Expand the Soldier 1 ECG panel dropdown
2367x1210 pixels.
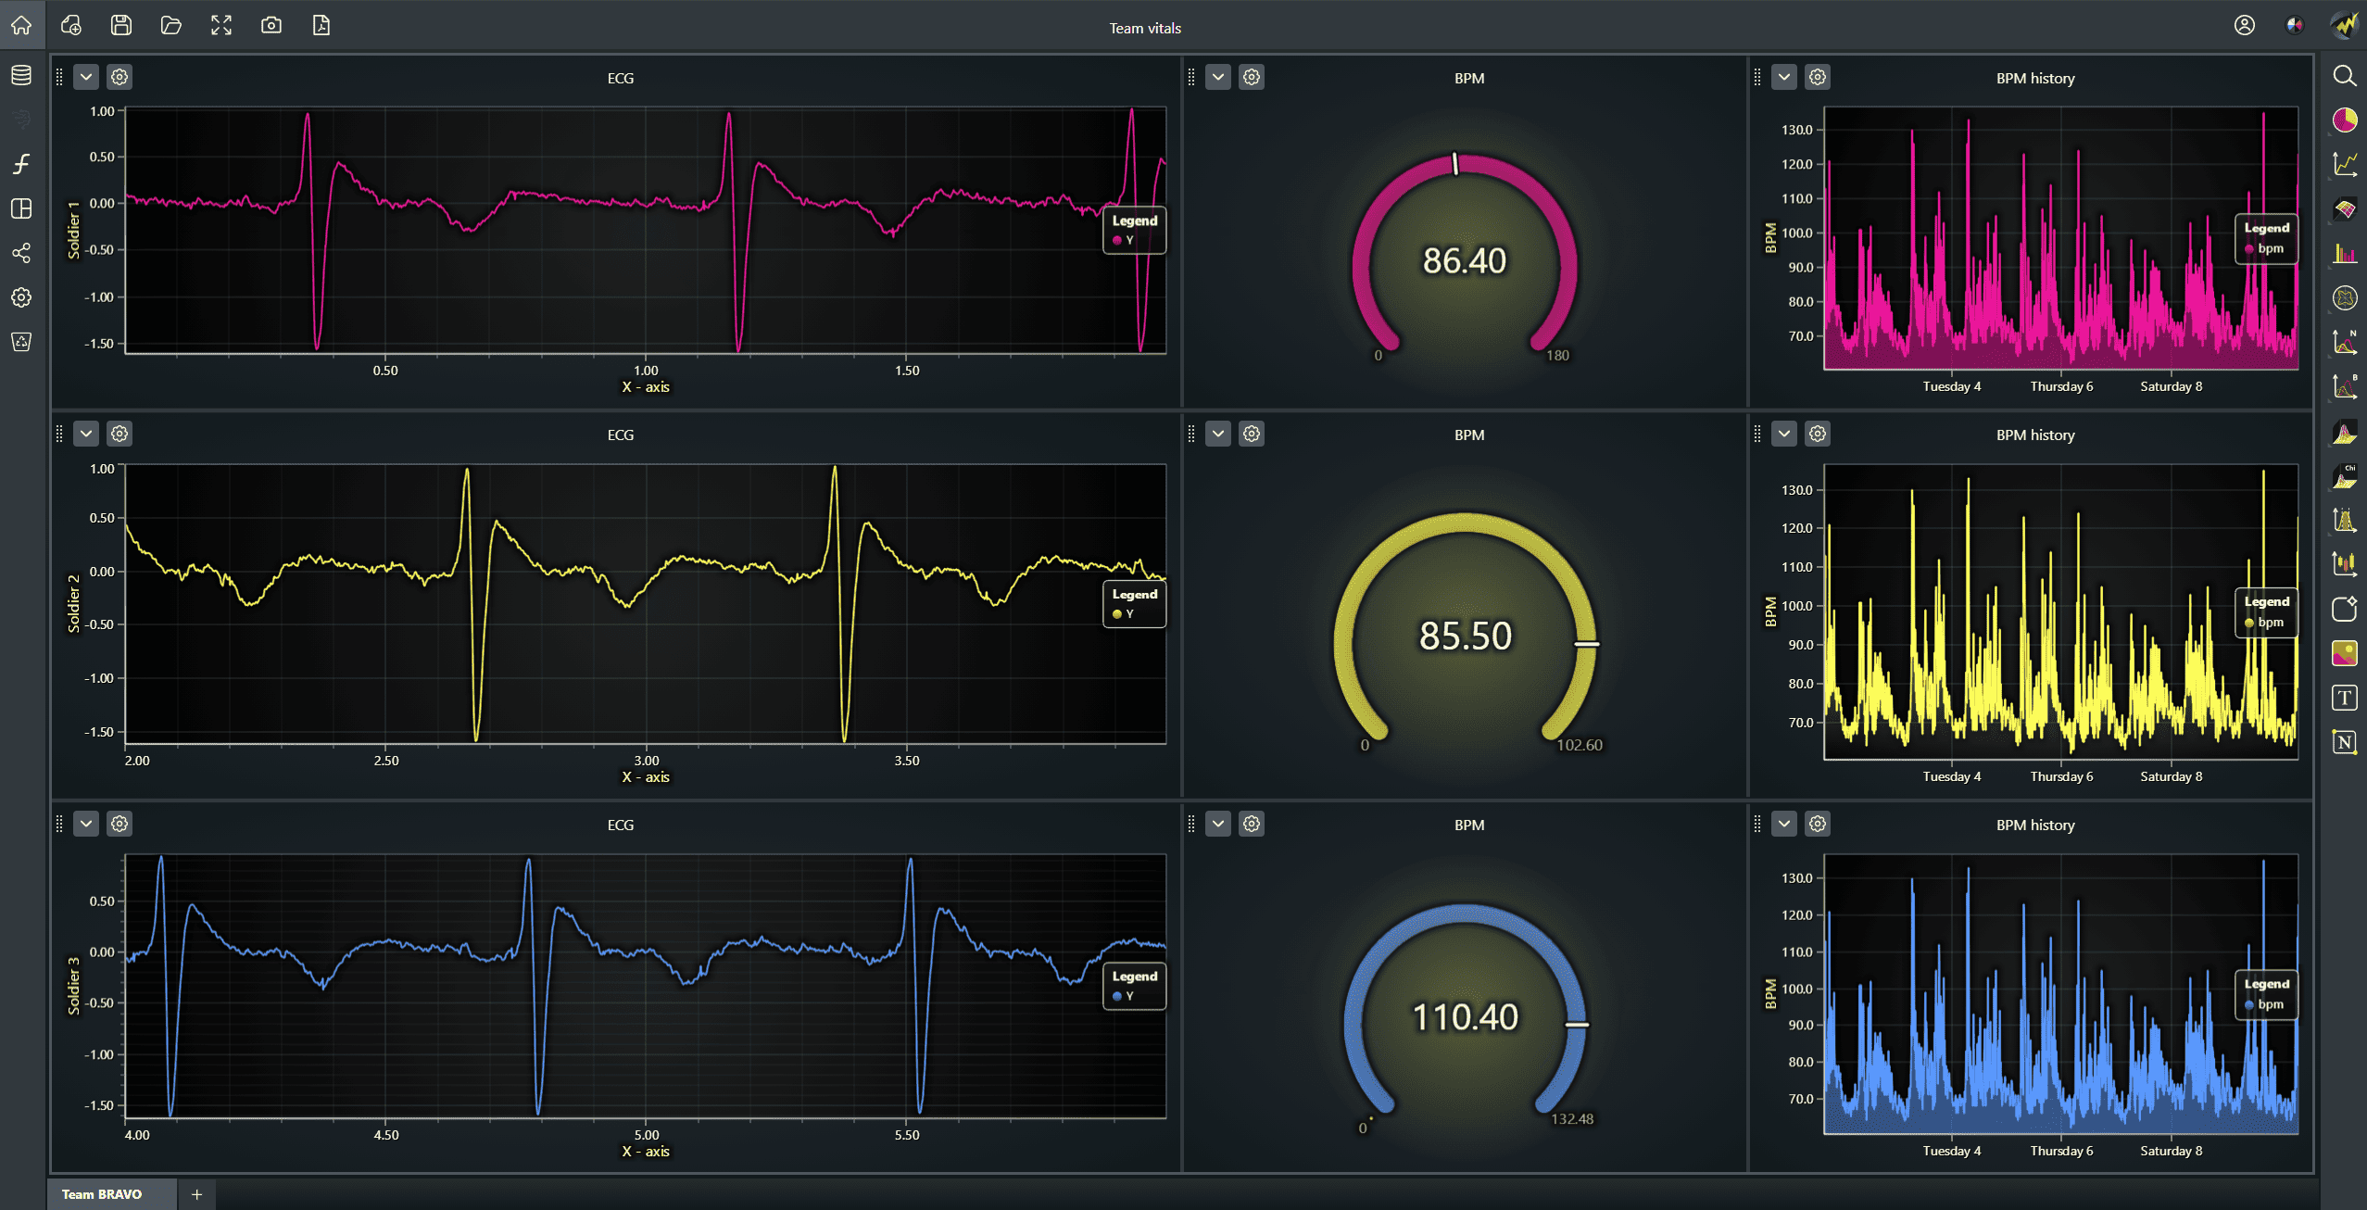(86, 77)
